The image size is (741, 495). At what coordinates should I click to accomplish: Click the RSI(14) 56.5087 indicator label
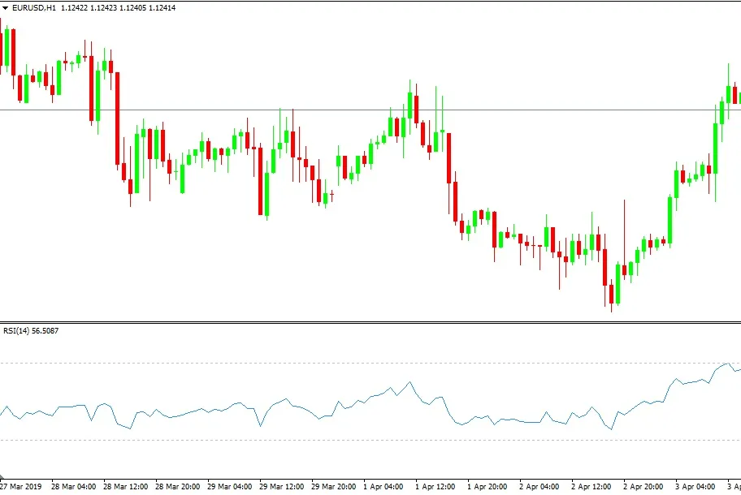click(x=31, y=331)
